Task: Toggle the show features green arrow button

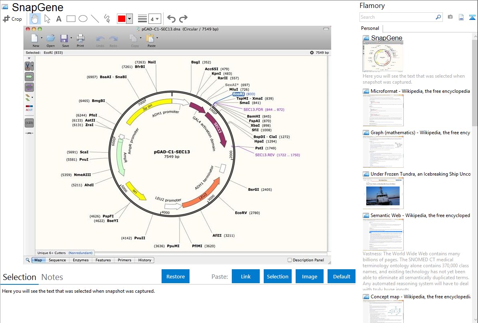Action: tap(29, 77)
